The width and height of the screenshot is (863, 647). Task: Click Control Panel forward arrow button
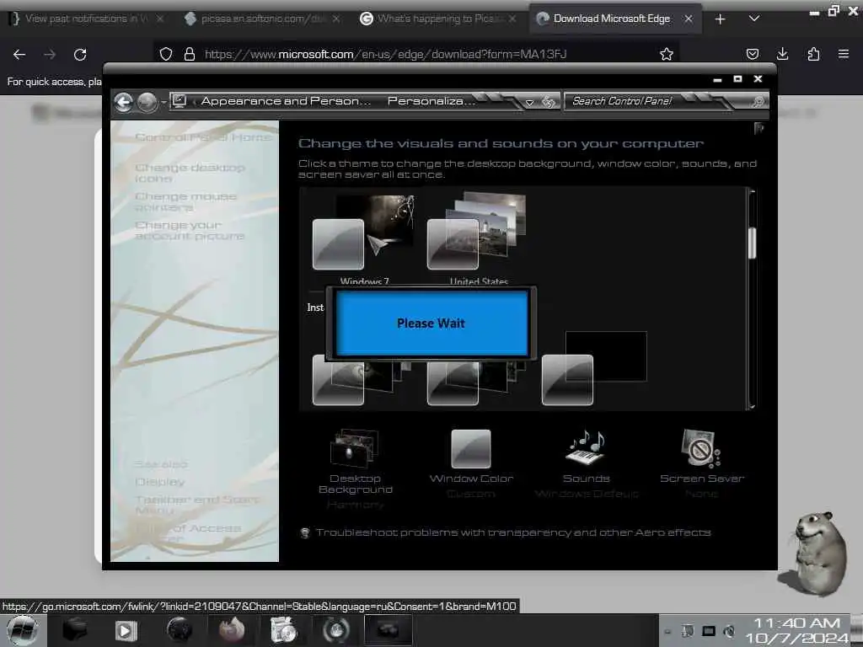(x=147, y=102)
